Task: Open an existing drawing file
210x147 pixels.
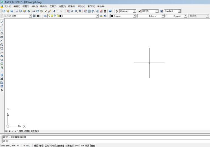Action: click(8, 11)
